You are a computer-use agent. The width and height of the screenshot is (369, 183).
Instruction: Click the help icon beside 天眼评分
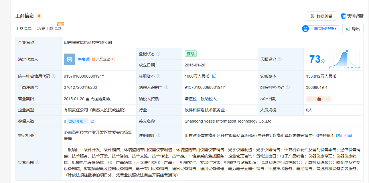[x=280, y=59]
